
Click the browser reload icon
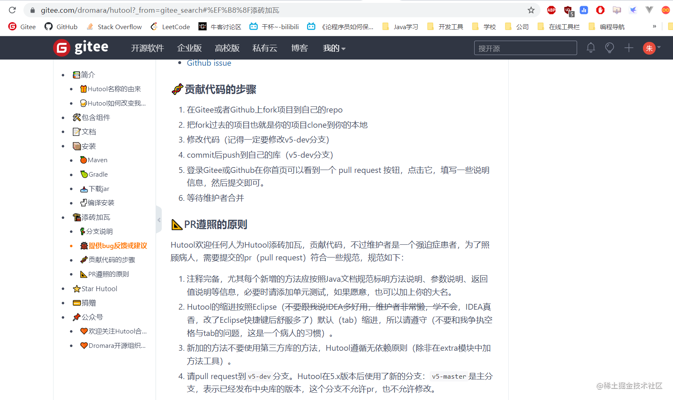[x=12, y=10]
